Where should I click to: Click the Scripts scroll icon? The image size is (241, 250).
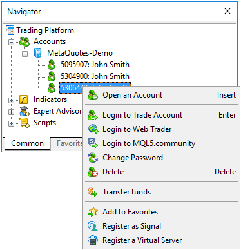pyautogui.click(x=24, y=123)
